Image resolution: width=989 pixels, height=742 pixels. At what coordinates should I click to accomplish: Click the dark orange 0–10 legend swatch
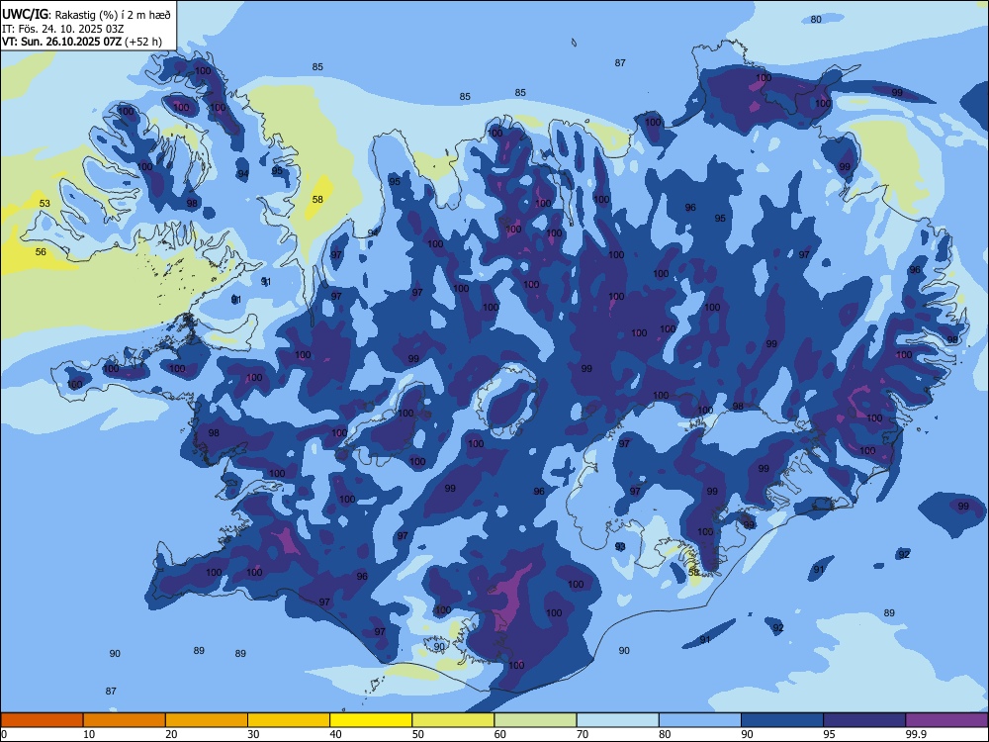pyautogui.click(x=42, y=720)
